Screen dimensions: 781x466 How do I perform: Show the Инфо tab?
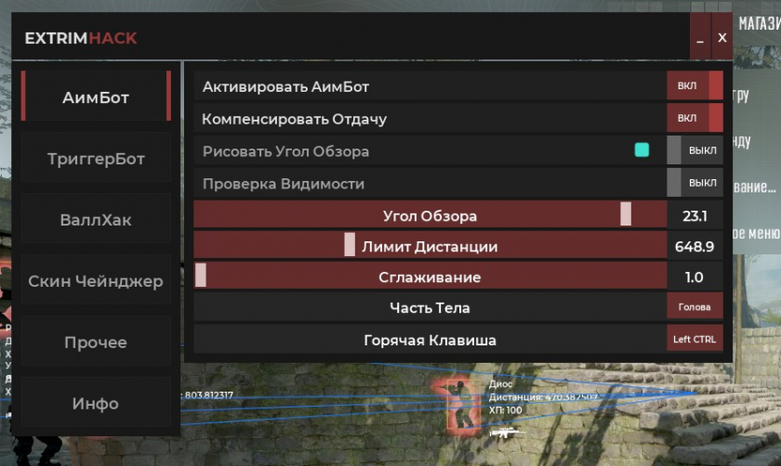(x=96, y=402)
